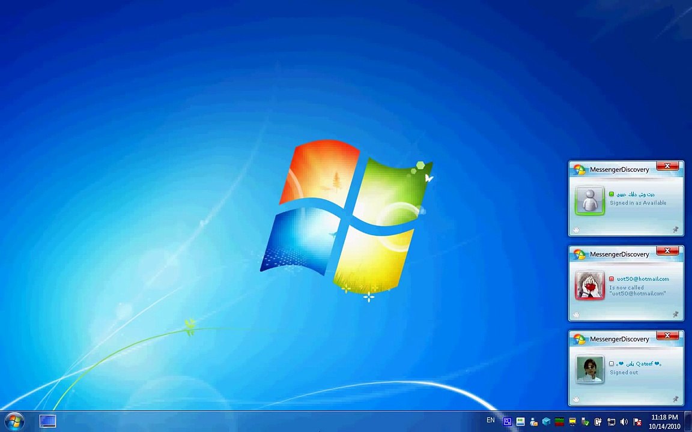The width and height of the screenshot is (692, 432).
Task: Click the yellow monitor tray icon
Action: [x=572, y=422]
